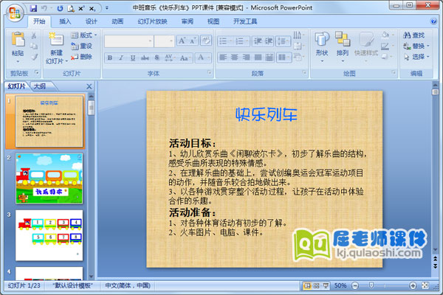Screen dimensions: 443x295
Task: Open the 幻灯片放映 ribbon tab
Action: [x=152, y=21]
